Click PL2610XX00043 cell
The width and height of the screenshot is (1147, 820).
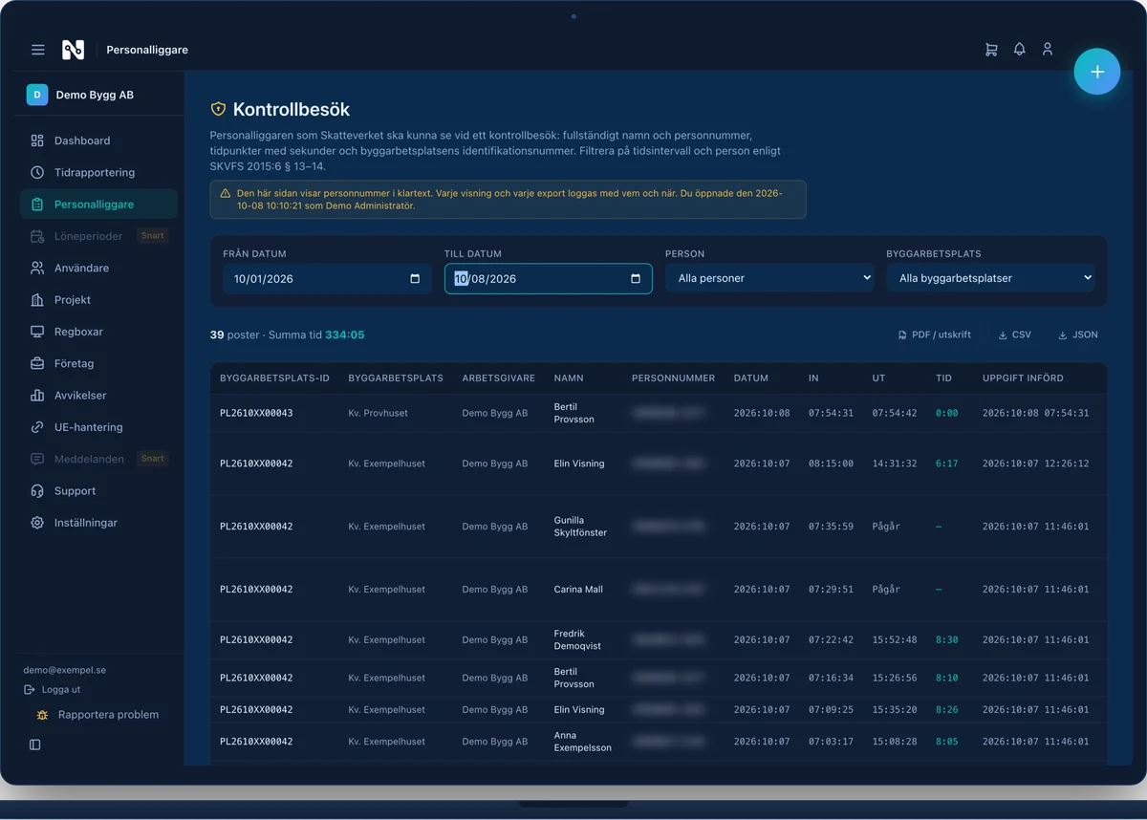[256, 413]
